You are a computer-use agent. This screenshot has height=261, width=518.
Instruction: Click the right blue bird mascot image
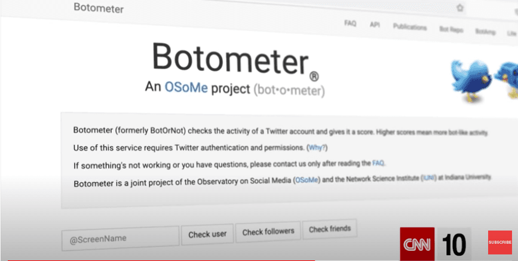(x=507, y=79)
